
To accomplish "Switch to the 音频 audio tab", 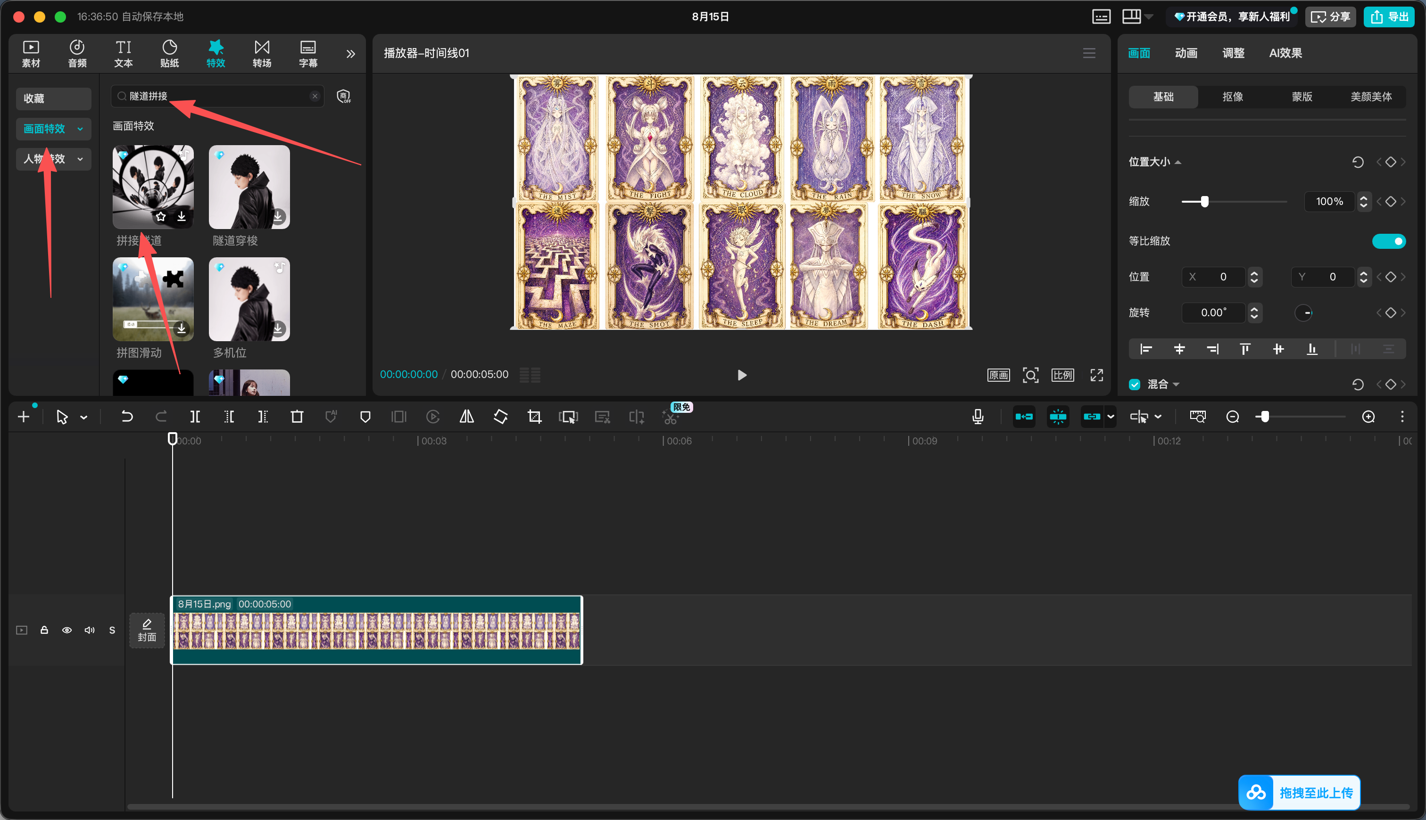I will click(x=77, y=54).
